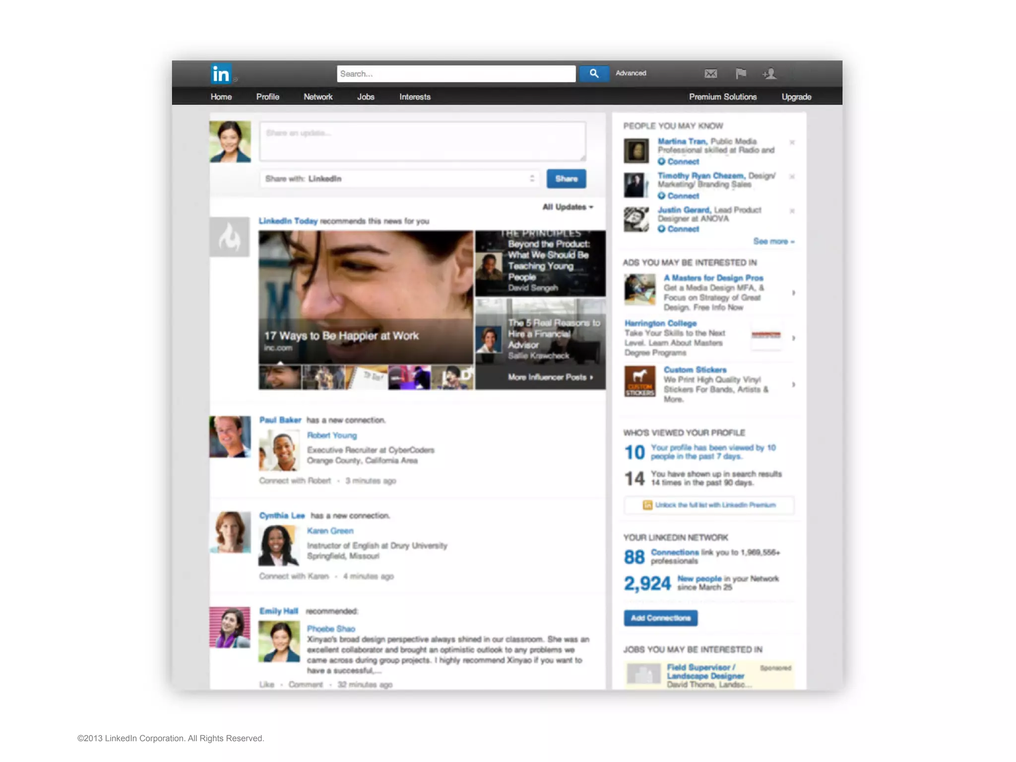
Task: Click the add connections person icon
Action: (x=769, y=73)
